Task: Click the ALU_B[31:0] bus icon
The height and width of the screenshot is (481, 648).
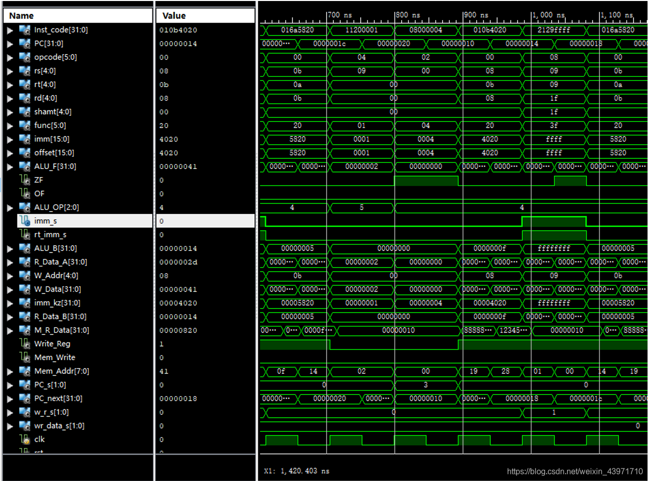Action: (25, 248)
